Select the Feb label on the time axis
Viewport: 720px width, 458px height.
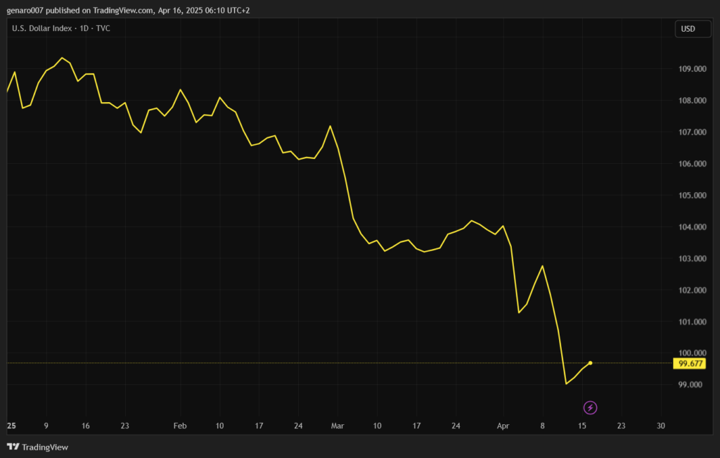pyautogui.click(x=180, y=426)
